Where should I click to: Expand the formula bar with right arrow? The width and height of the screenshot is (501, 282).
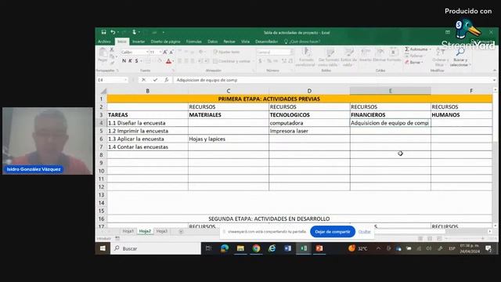point(494,80)
